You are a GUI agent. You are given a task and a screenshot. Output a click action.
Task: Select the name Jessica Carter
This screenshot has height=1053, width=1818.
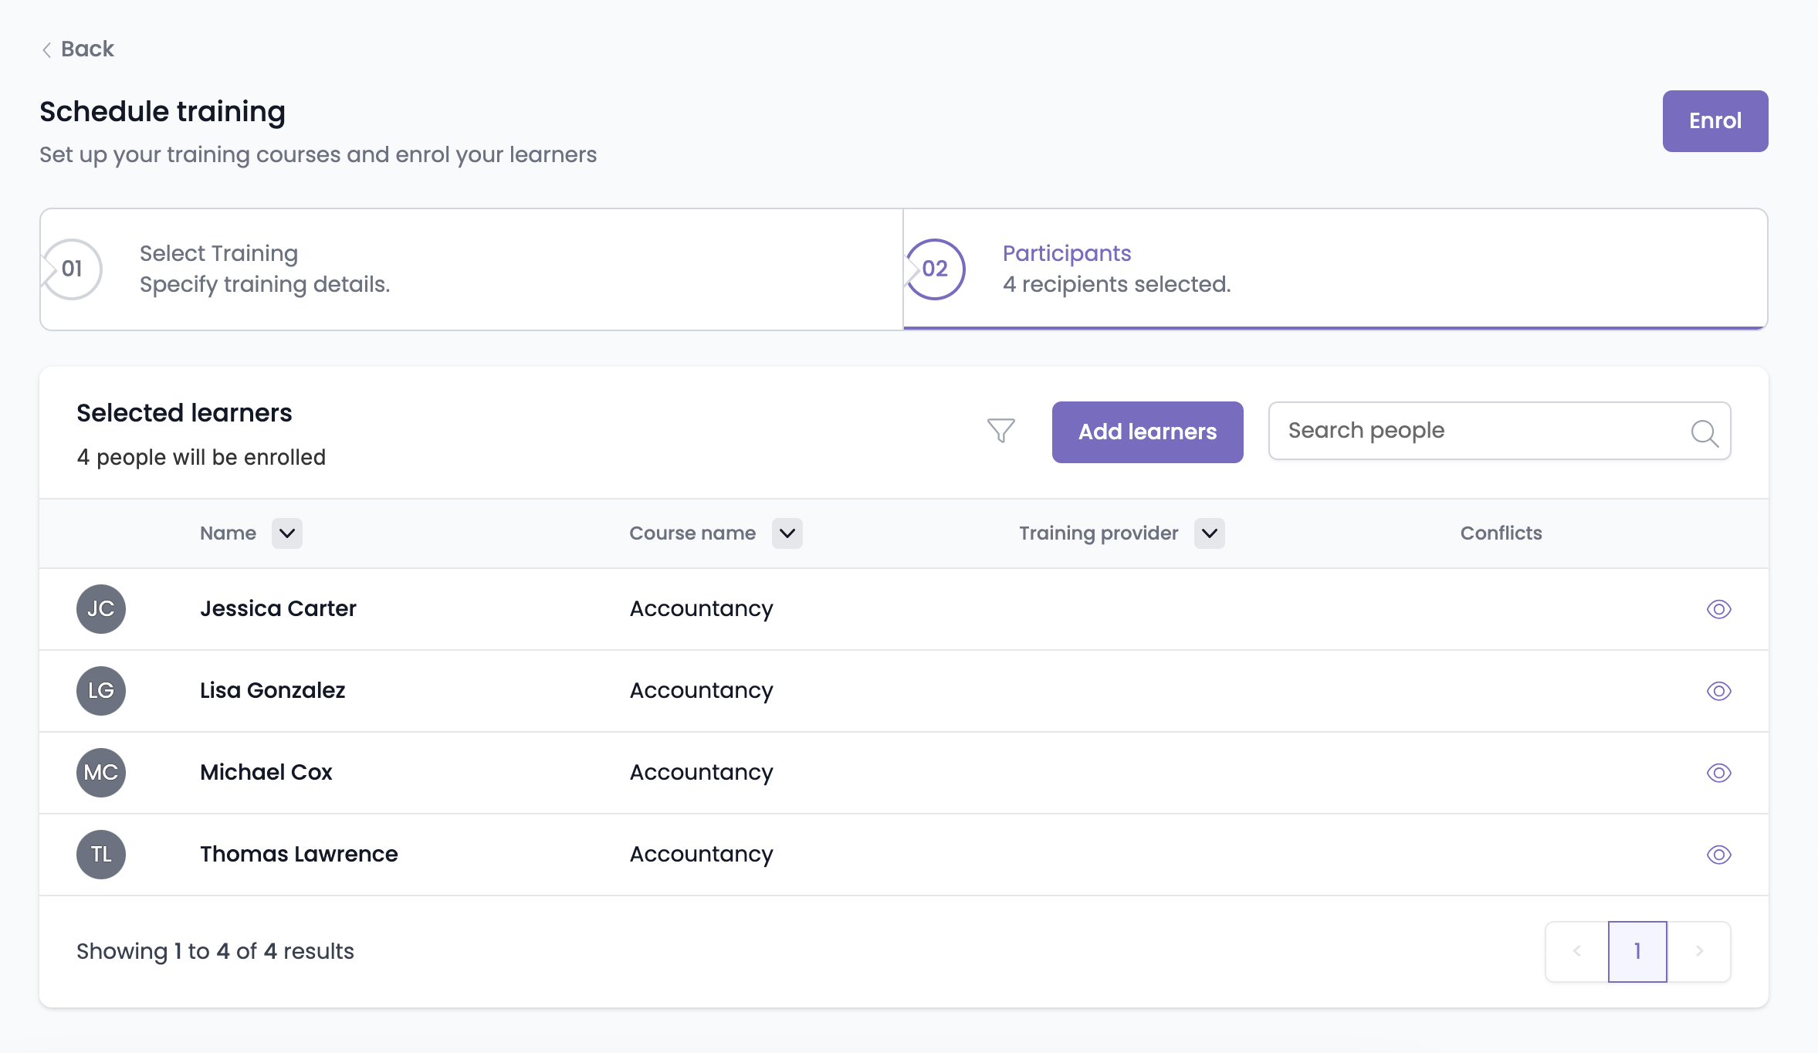278,608
